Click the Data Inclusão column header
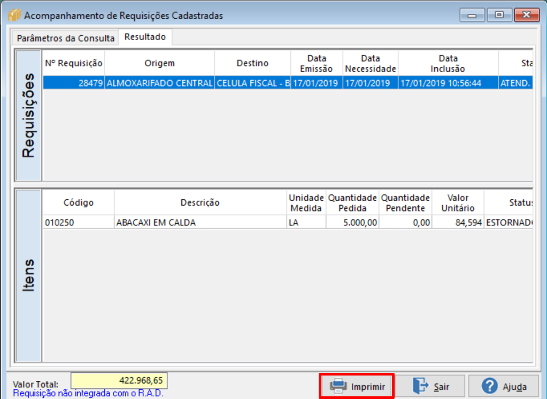 click(x=448, y=64)
